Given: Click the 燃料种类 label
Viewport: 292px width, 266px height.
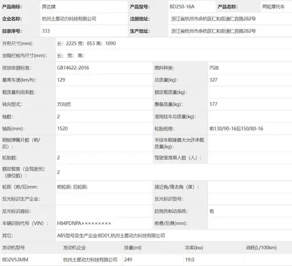Looking at the screenshot, I should [x=164, y=67].
